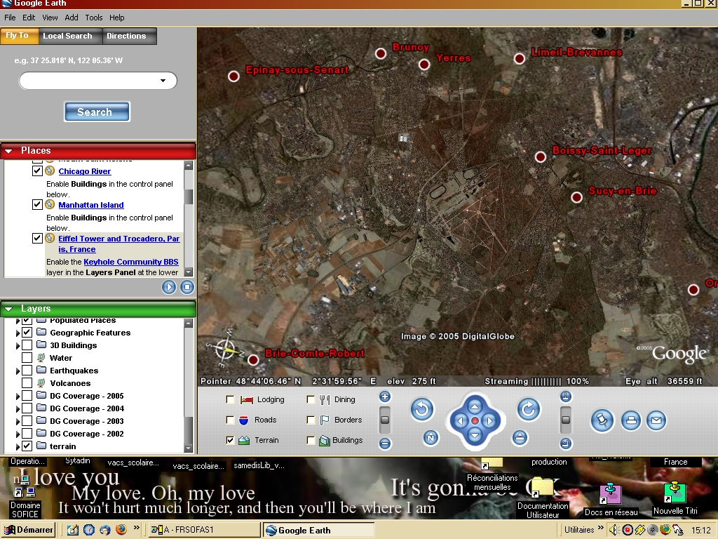Open the Keyhole Community BBS link
This screenshot has height=539, width=718.
point(131,262)
